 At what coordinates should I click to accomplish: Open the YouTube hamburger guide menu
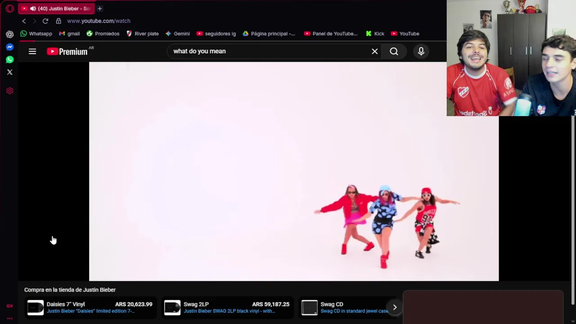pyautogui.click(x=32, y=52)
